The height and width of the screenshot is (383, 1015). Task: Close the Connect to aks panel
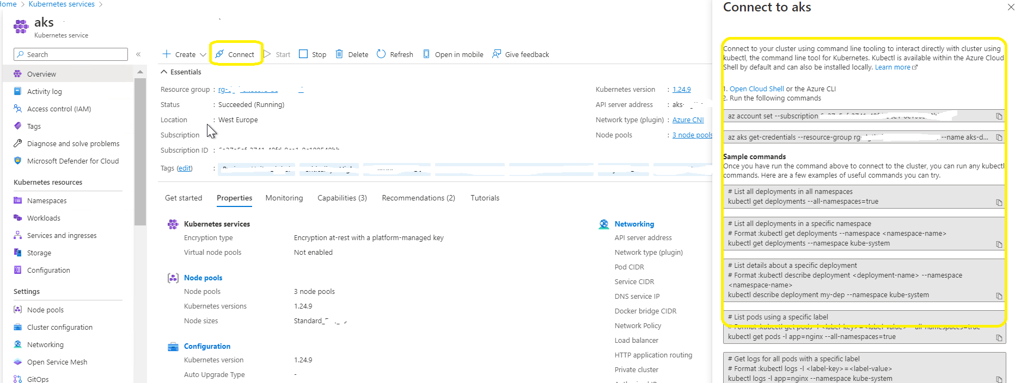(x=1011, y=7)
